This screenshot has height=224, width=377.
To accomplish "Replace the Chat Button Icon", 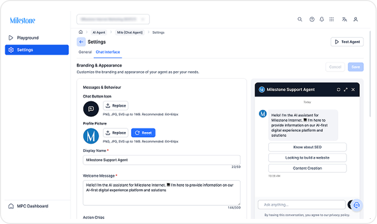I will [116, 105].
